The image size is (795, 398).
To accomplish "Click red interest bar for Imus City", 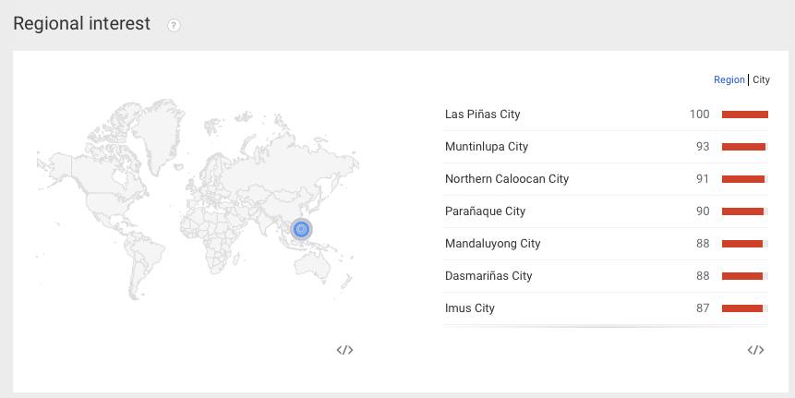I will 742,308.
